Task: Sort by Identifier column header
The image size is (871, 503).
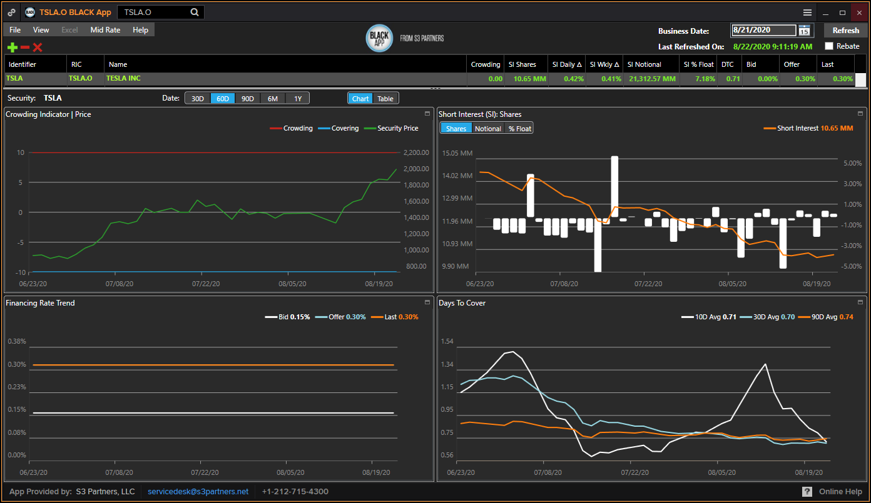Action: 36,64
